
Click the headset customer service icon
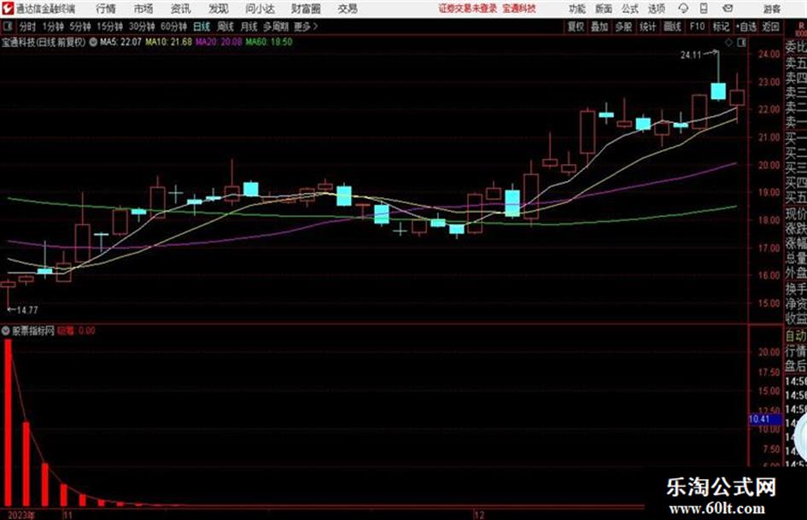pyautogui.click(x=683, y=9)
